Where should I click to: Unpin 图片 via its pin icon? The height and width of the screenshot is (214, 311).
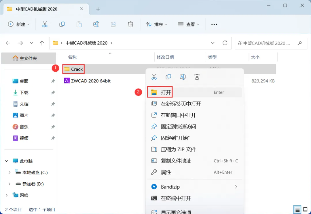pyautogui.click(x=53, y=115)
